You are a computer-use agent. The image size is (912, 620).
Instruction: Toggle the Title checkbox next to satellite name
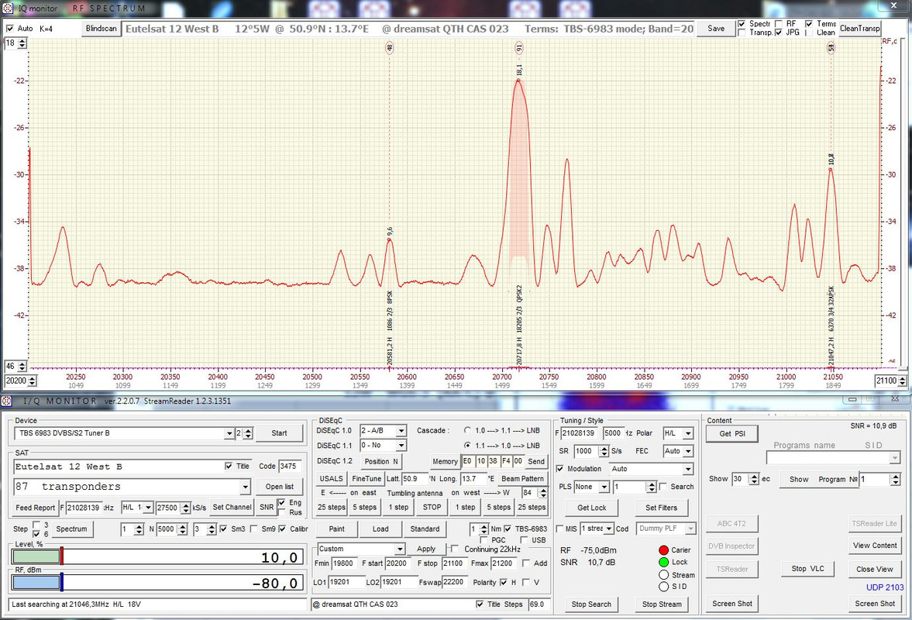229,466
